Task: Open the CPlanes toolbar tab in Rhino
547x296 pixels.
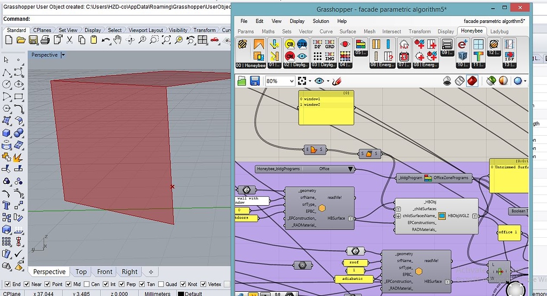Action: pyautogui.click(x=42, y=30)
